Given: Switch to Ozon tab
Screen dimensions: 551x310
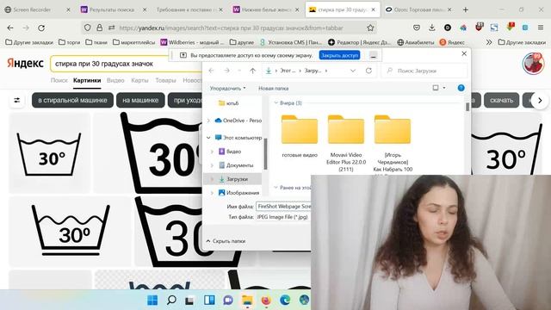Looking at the screenshot, I should coord(419,9).
